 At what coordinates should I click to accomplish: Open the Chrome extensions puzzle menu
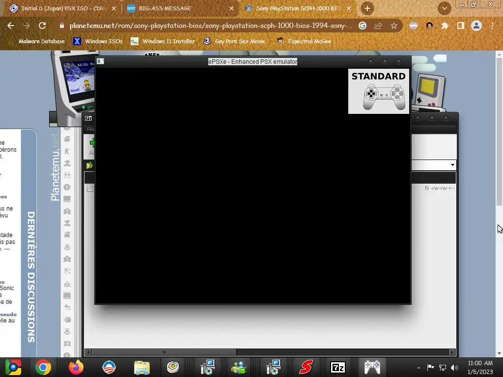coord(445,26)
